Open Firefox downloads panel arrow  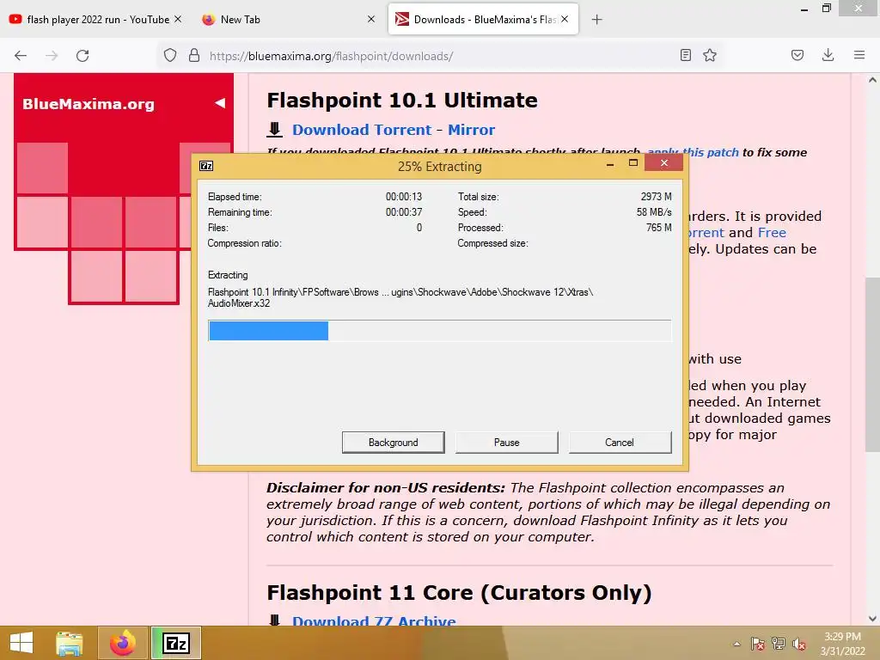click(x=828, y=55)
